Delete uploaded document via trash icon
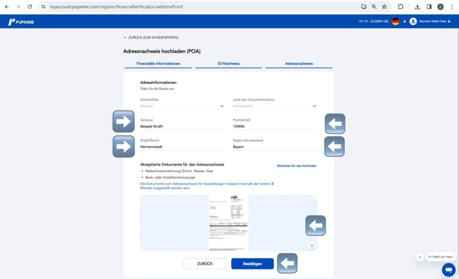The width and height of the screenshot is (459, 279). [312, 245]
